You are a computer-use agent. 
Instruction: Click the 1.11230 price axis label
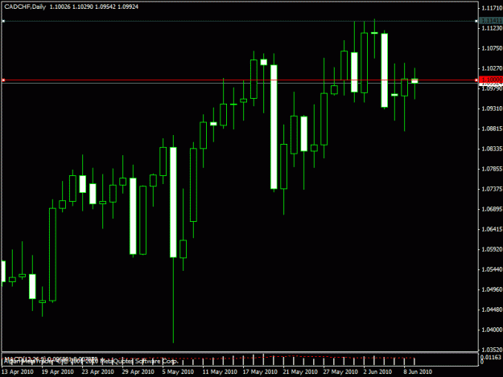click(492, 28)
